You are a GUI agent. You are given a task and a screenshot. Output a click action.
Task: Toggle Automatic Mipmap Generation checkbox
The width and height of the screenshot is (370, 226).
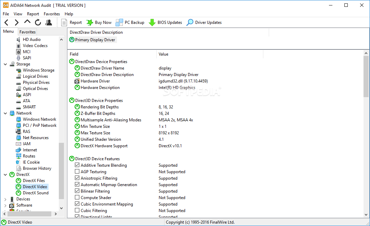point(77,184)
